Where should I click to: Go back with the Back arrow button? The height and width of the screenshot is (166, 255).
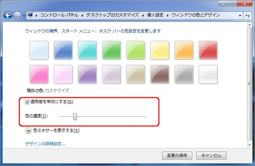[8, 16]
